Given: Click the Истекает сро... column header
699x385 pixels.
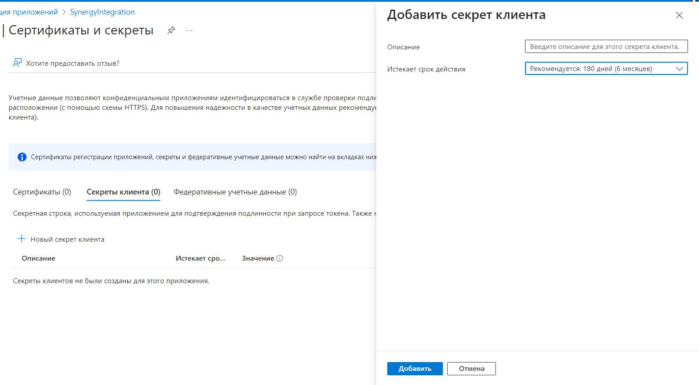Looking at the screenshot, I should click(x=200, y=258).
